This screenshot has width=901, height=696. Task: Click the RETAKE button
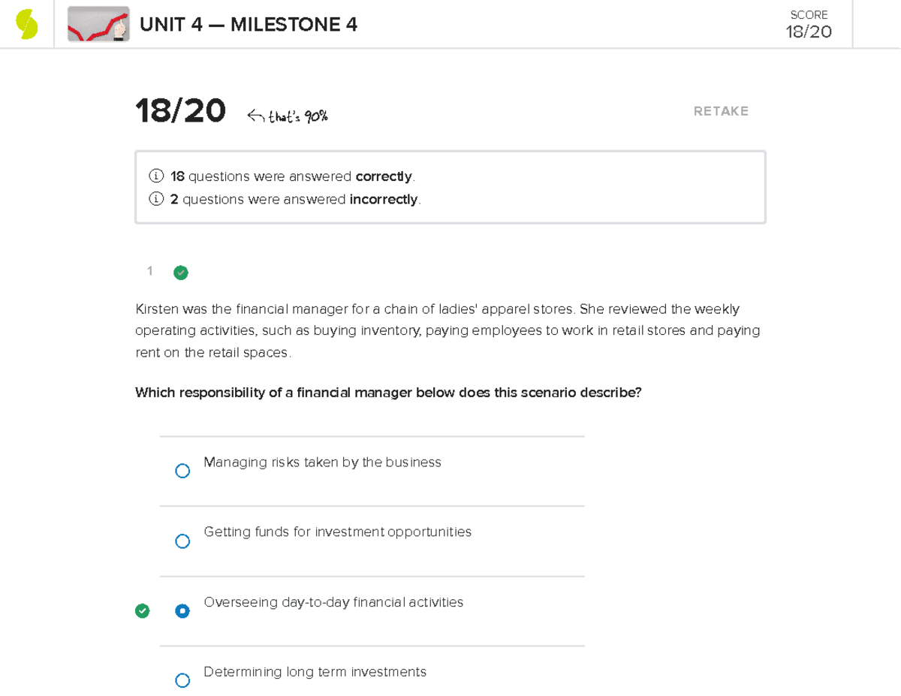coord(721,110)
